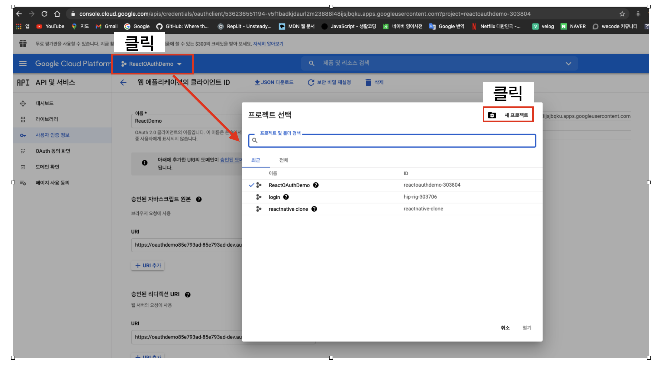This screenshot has height=372, width=664.
Task: Open 도메인 확인 in the sidebar
Action: coord(62,167)
